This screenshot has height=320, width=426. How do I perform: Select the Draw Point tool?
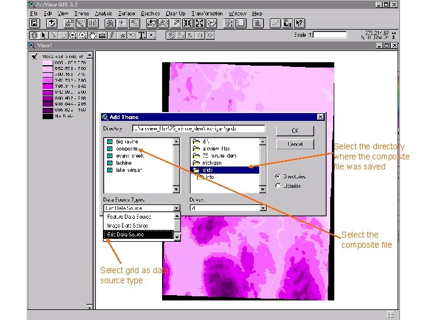pyautogui.click(x=151, y=36)
